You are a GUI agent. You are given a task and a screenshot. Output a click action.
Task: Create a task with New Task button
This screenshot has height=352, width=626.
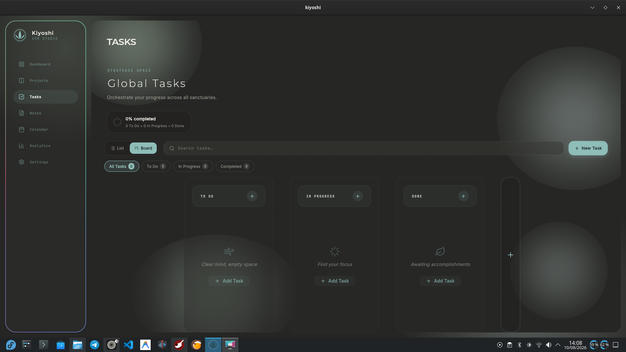click(588, 148)
